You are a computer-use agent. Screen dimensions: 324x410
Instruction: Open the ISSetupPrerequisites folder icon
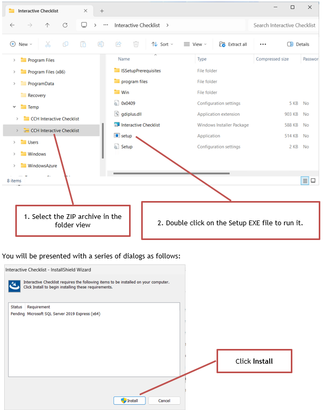117,71
